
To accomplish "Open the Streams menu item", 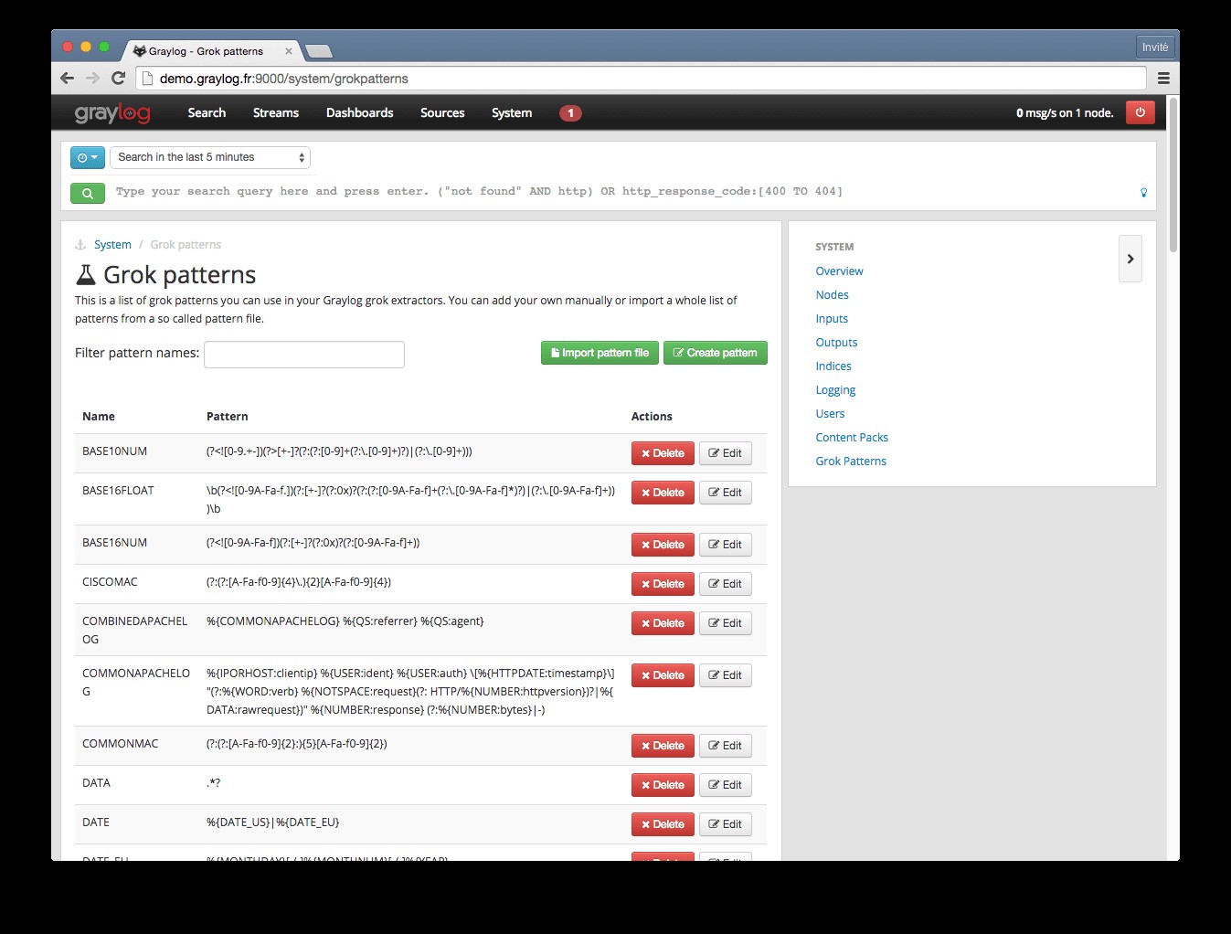I will pyautogui.click(x=275, y=112).
